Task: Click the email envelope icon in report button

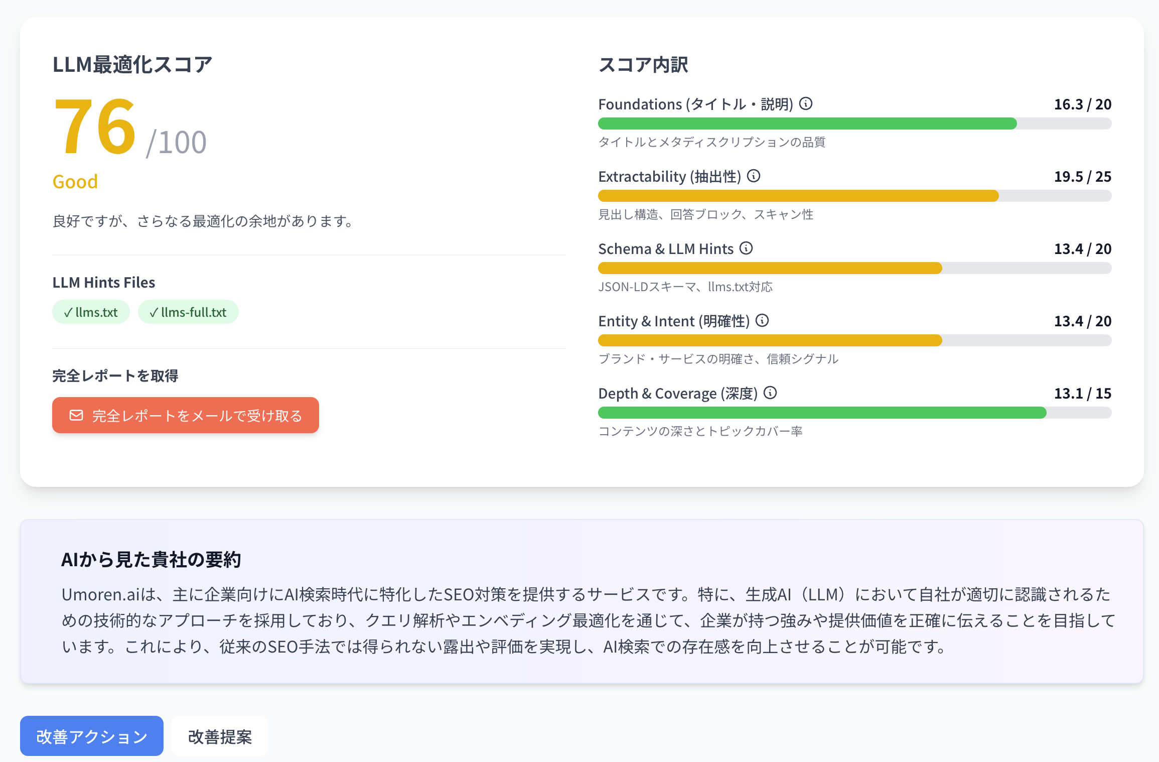Action: pyautogui.click(x=76, y=415)
